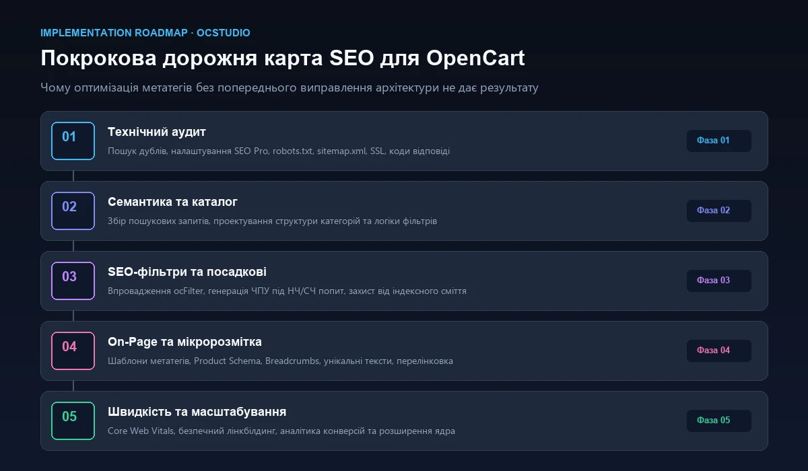The width and height of the screenshot is (808, 471).
Task: Select the Фаза 01 badge
Action: (x=718, y=141)
